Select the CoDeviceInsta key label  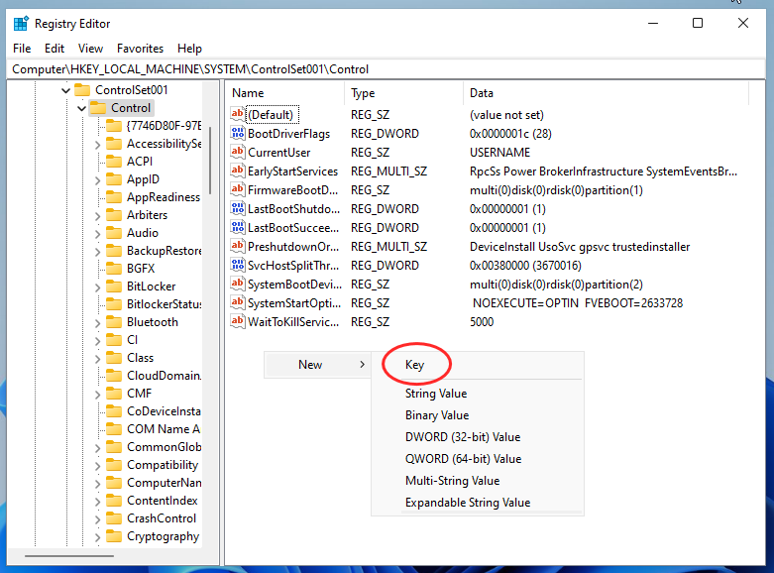pyautogui.click(x=164, y=411)
